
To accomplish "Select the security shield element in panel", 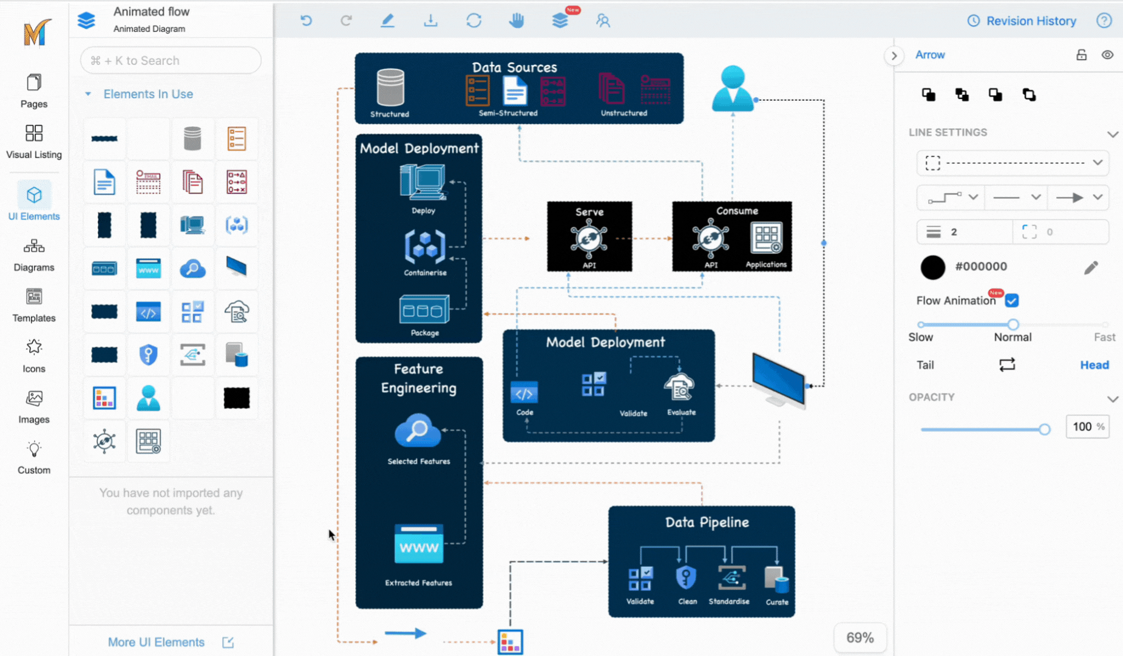I will click(148, 355).
